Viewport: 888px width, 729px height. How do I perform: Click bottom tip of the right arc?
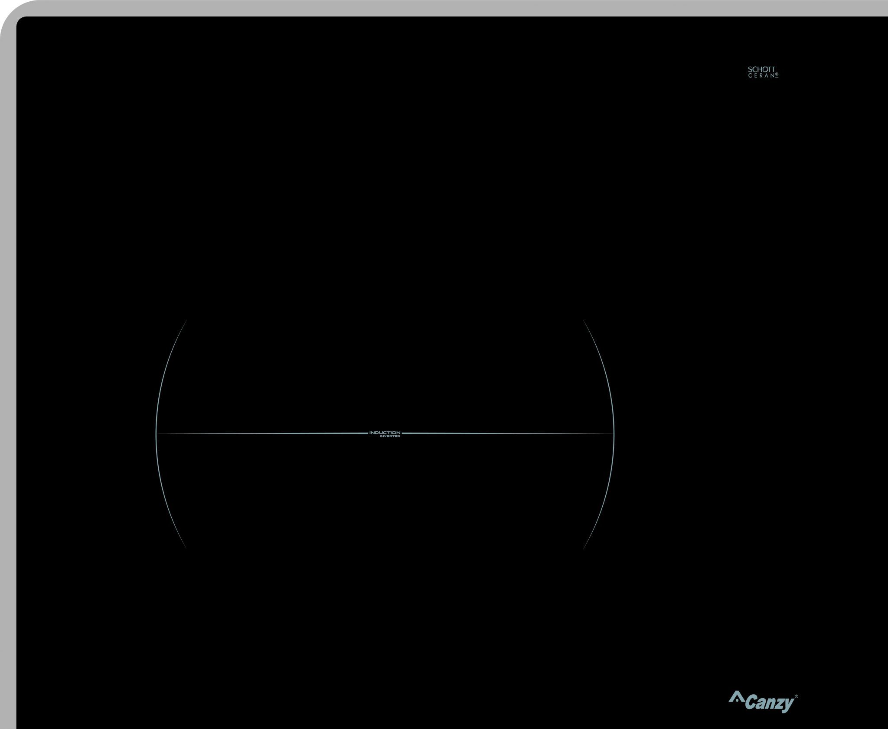coord(584,548)
